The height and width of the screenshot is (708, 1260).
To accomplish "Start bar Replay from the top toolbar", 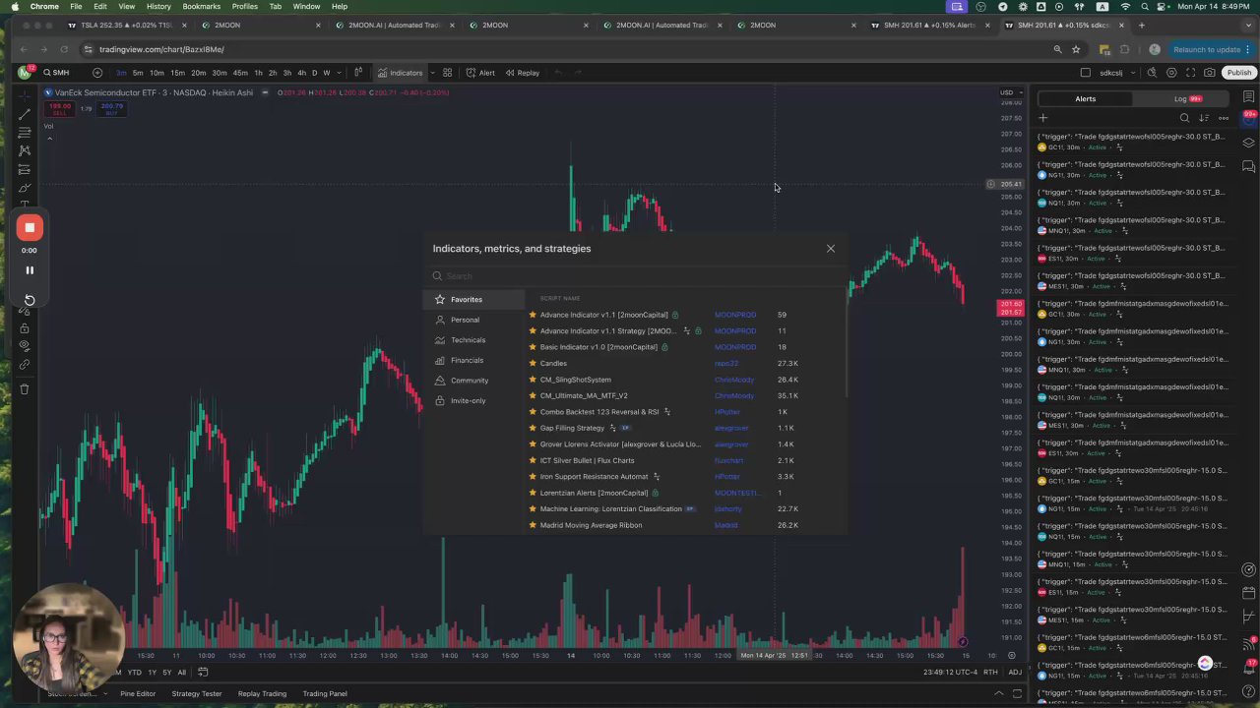I will pos(522,73).
